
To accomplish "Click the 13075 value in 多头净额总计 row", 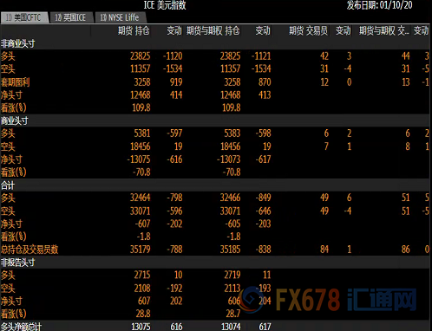I will click(141, 327).
